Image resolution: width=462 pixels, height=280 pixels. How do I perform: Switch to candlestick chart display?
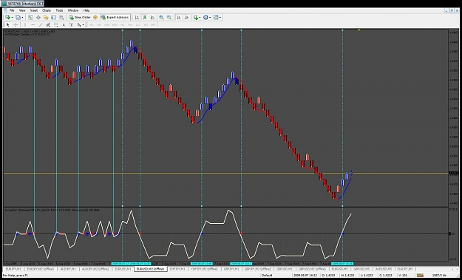[145, 18]
